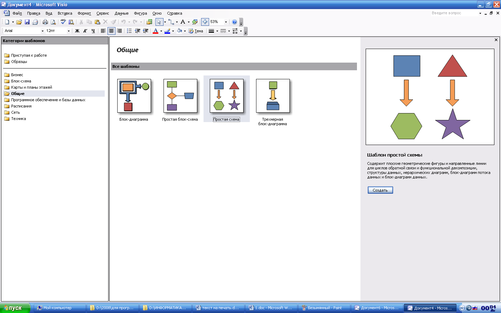Open the font color dropdown arrow
This screenshot has width=501, height=313.
[161, 31]
